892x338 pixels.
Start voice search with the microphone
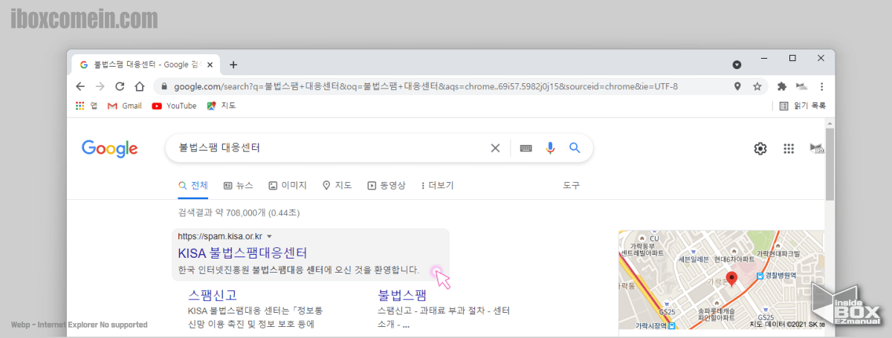pos(550,148)
